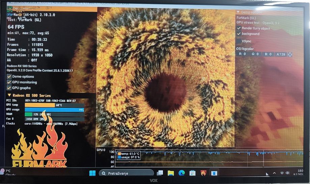The height and width of the screenshot is (184, 310).
Task: Click the Resolution 1920 x 1050 value
Action: pyautogui.click(x=42, y=55)
